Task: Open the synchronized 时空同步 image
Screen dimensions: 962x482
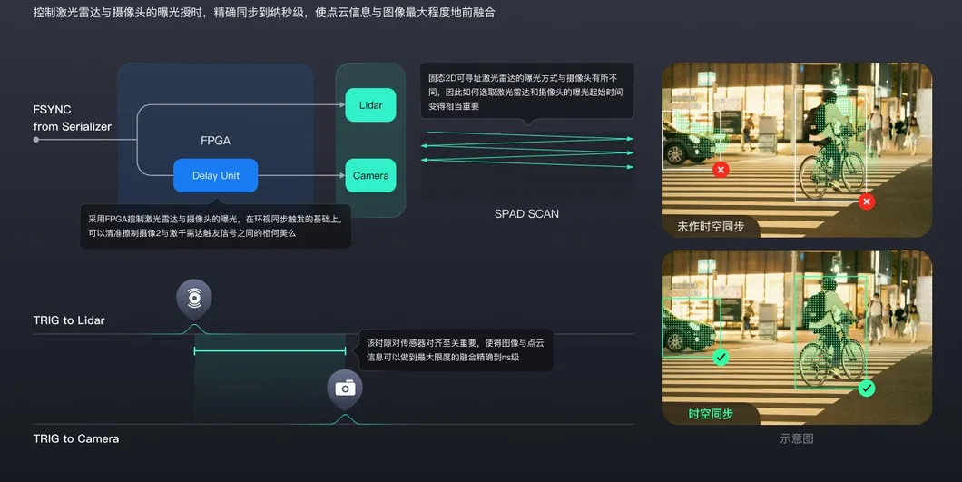Action: 796,337
